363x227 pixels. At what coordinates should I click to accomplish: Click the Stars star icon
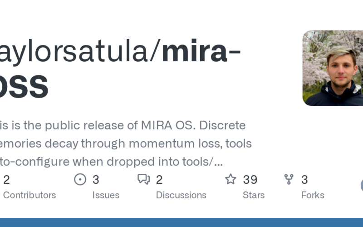click(231, 180)
